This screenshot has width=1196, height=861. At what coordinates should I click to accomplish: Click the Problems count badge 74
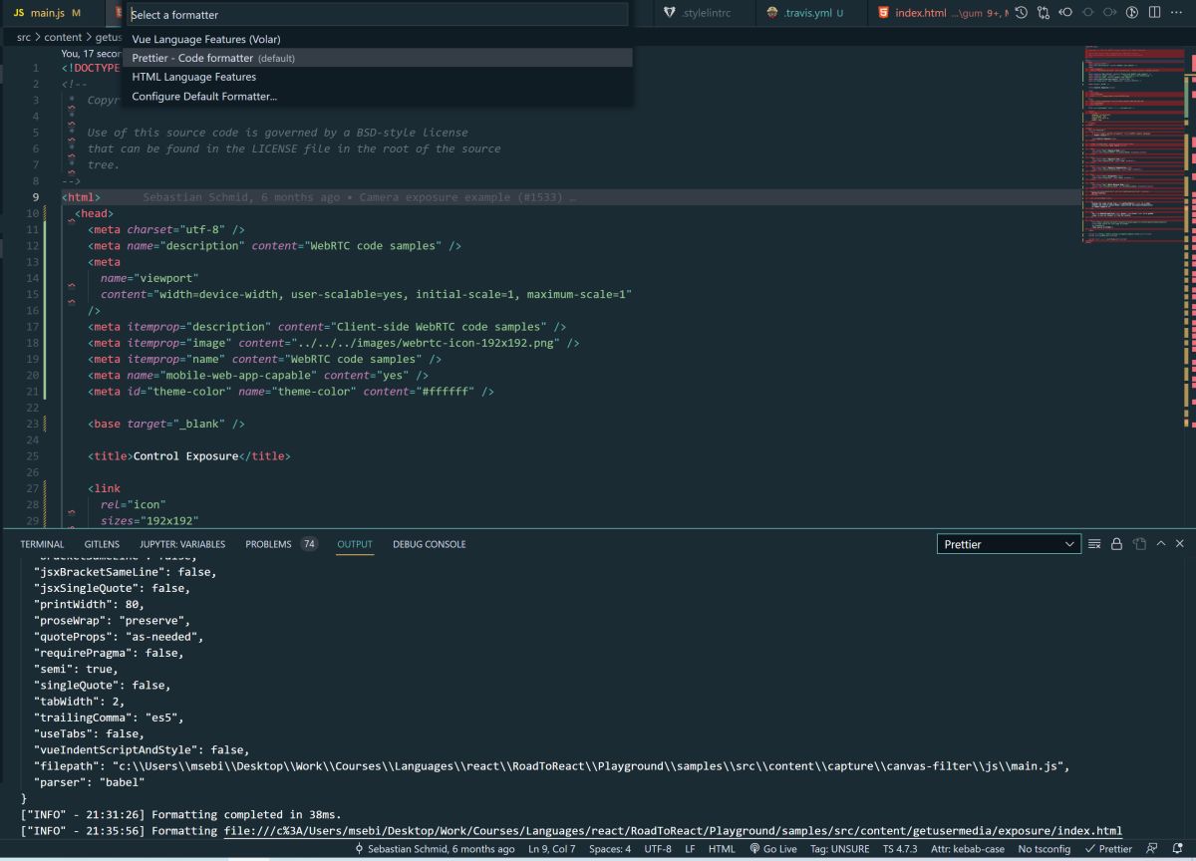(309, 544)
